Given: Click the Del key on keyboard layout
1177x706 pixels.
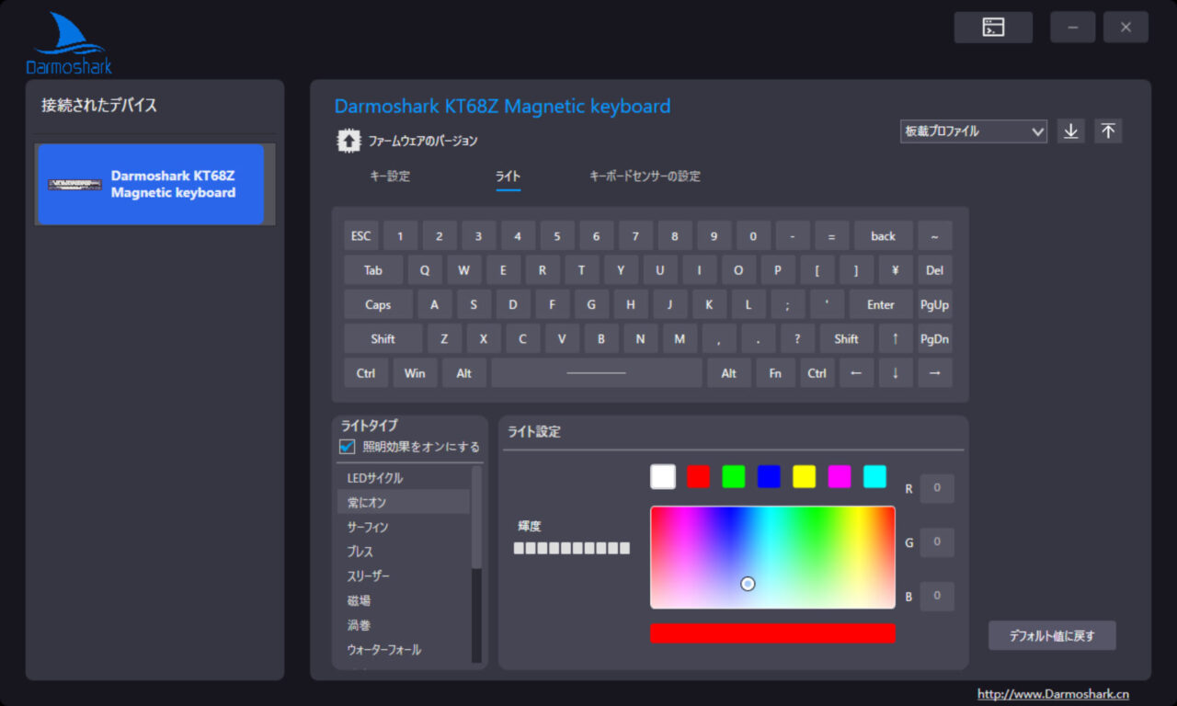Looking at the screenshot, I should (x=935, y=270).
